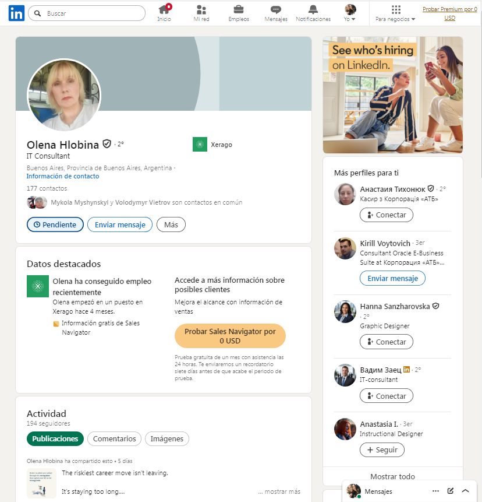
Task: Click verification shield beside Hanna Sanzharovska
Action: [435, 306]
